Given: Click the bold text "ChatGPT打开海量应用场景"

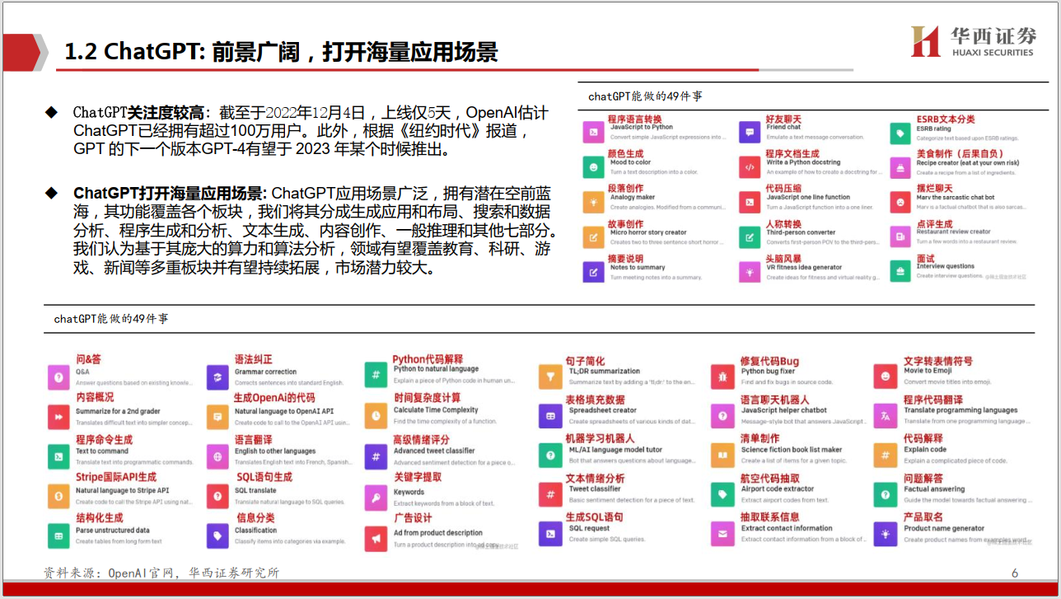Looking at the screenshot, I should (x=169, y=193).
